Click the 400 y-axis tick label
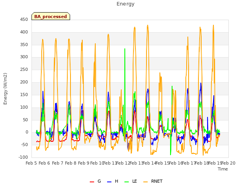 [24, 32]
